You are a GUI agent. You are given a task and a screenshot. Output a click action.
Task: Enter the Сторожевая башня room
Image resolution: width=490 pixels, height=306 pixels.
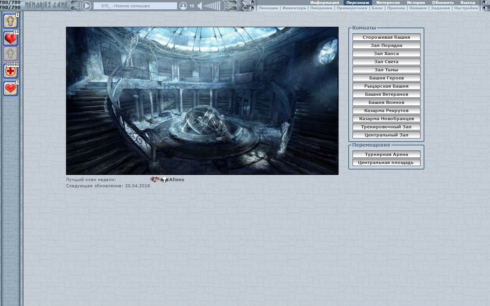pyautogui.click(x=386, y=37)
